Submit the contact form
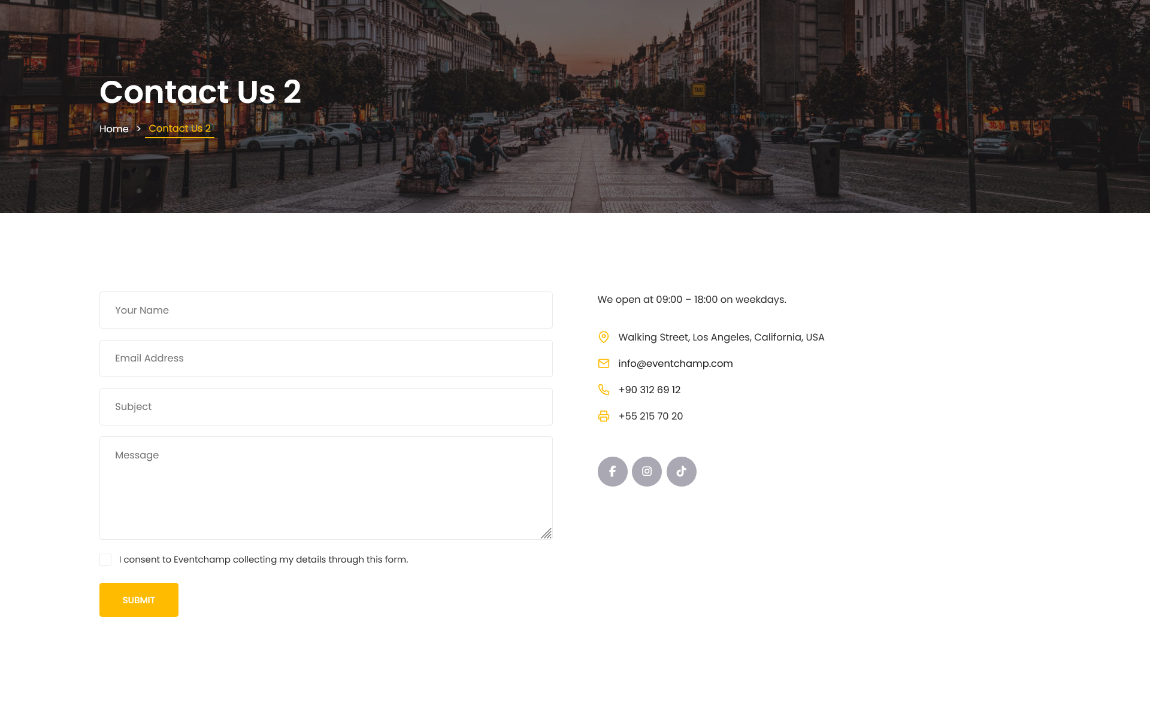The height and width of the screenshot is (714, 1150). [139, 600]
